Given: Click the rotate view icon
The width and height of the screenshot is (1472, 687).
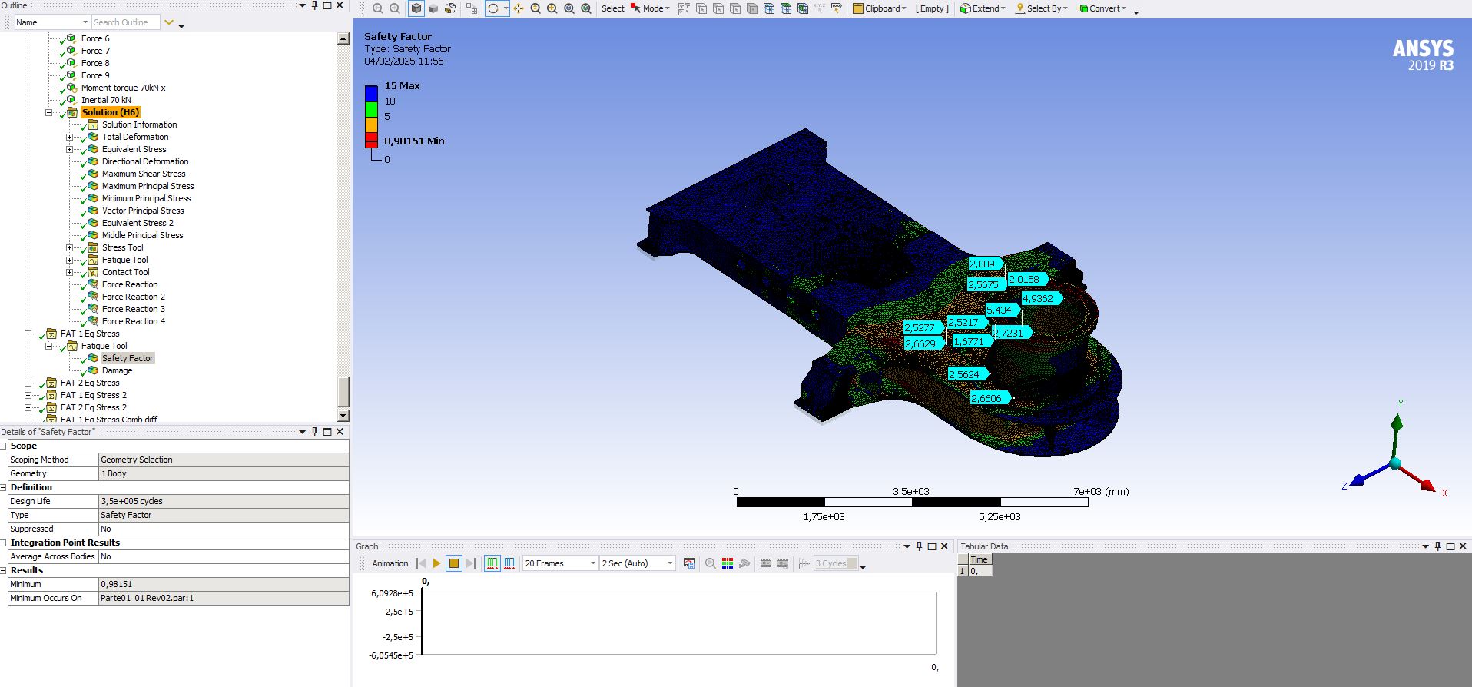Looking at the screenshot, I should pyautogui.click(x=493, y=8).
